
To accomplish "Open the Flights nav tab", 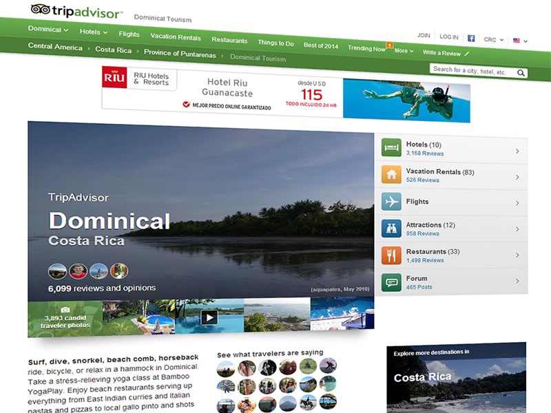I will (129, 34).
